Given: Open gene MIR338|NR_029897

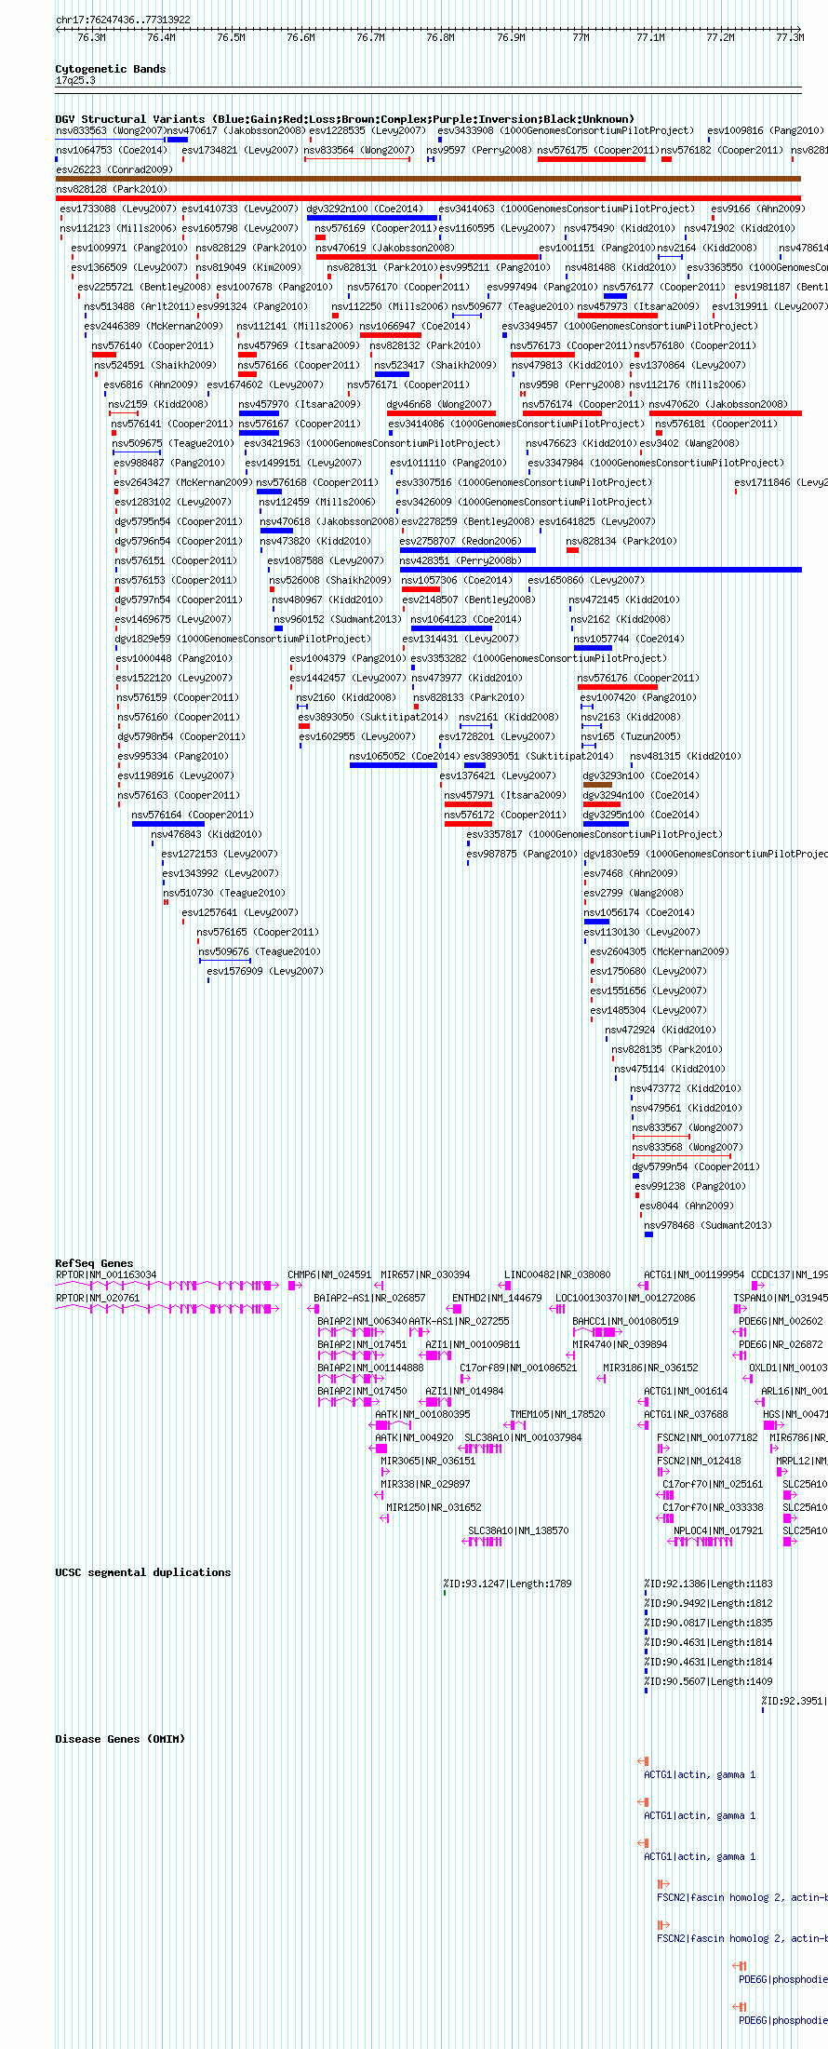Looking at the screenshot, I should pyautogui.click(x=425, y=1484).
